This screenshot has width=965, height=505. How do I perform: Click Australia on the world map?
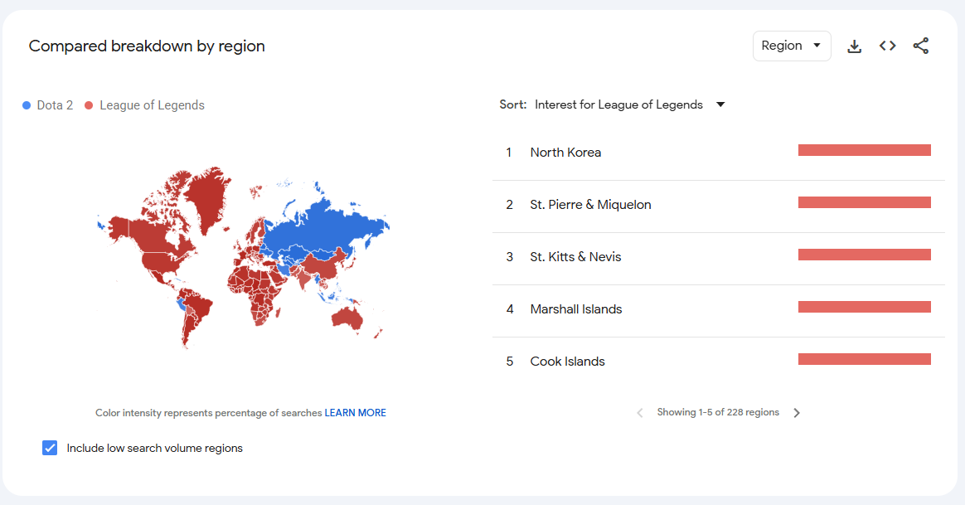click(347, 318)
